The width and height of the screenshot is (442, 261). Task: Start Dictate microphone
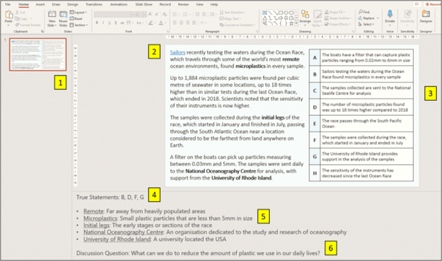pyautogui.click(x=390, y=16)
